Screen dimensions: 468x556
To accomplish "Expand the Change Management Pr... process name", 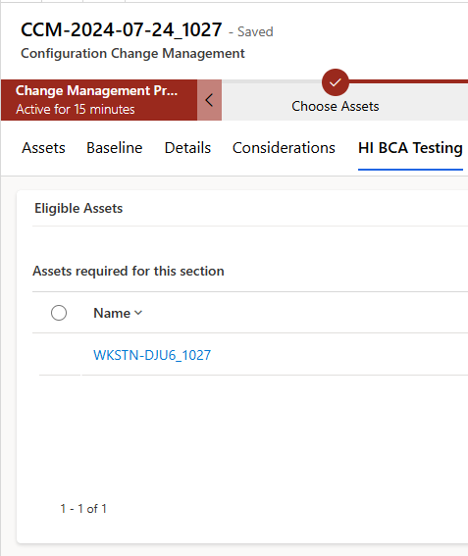I will tap(96, 91).
